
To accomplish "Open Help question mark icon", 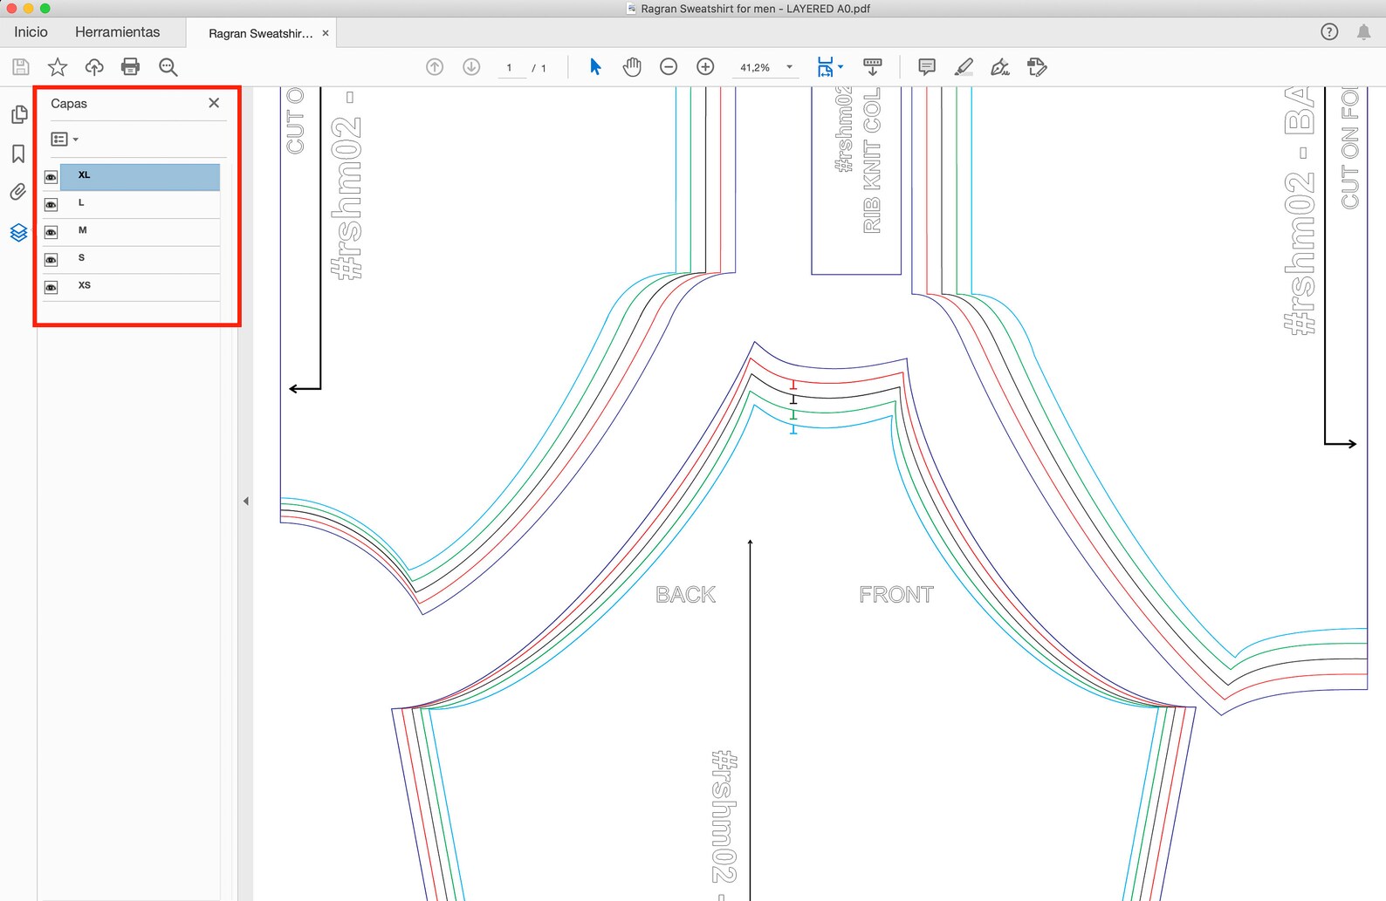I will click(1329, 32).
